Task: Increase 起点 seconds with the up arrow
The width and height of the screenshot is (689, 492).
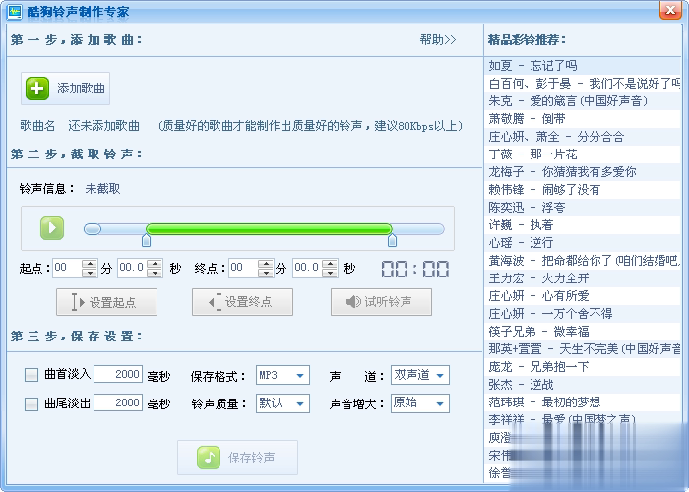Action: tap(155, 263)
